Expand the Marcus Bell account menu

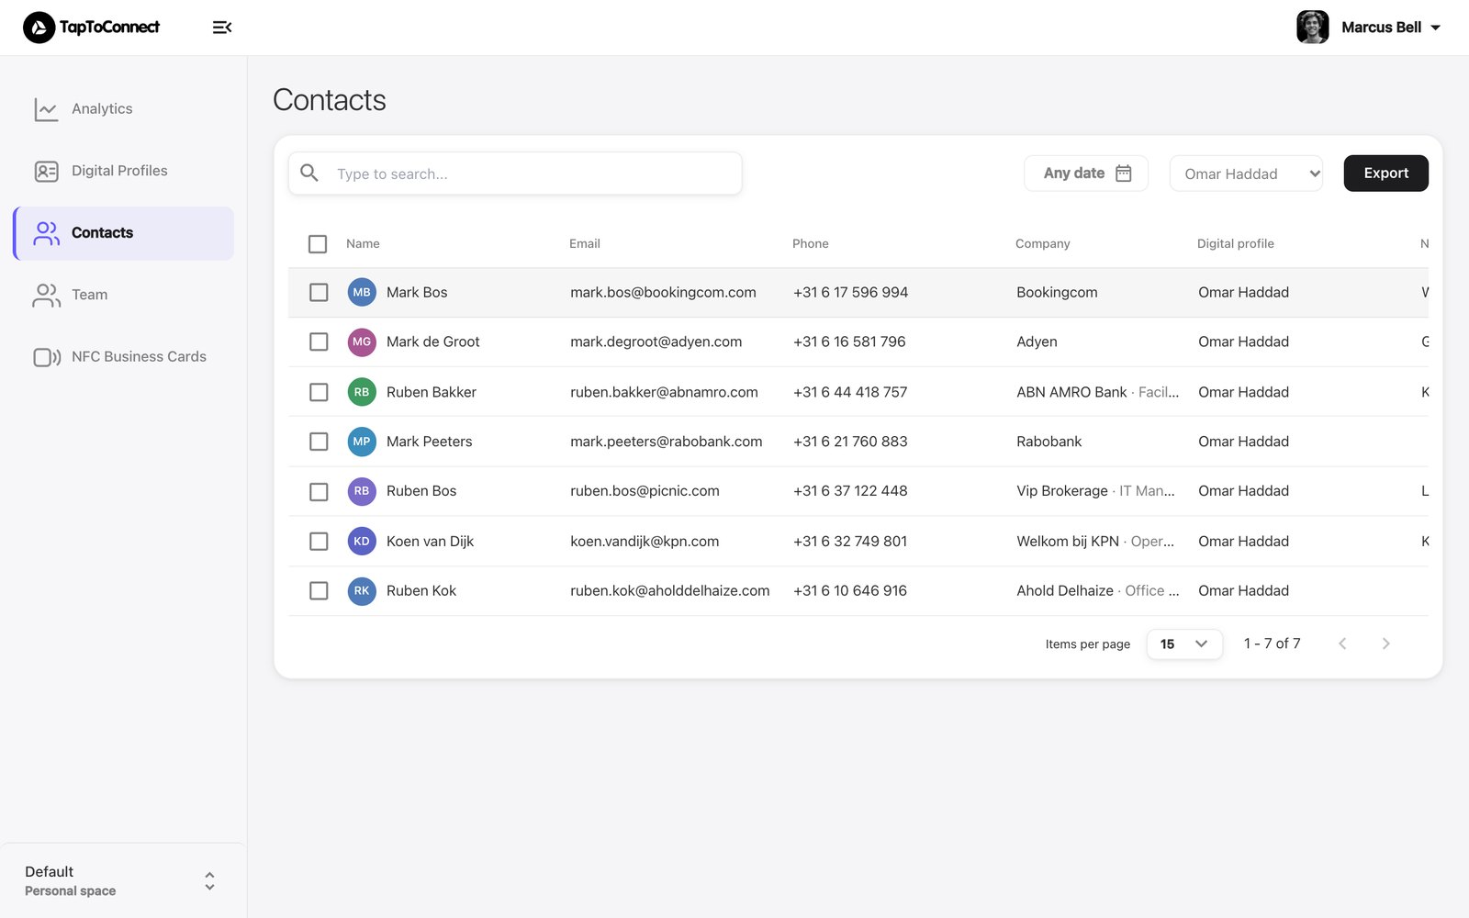pos(1436,28)
